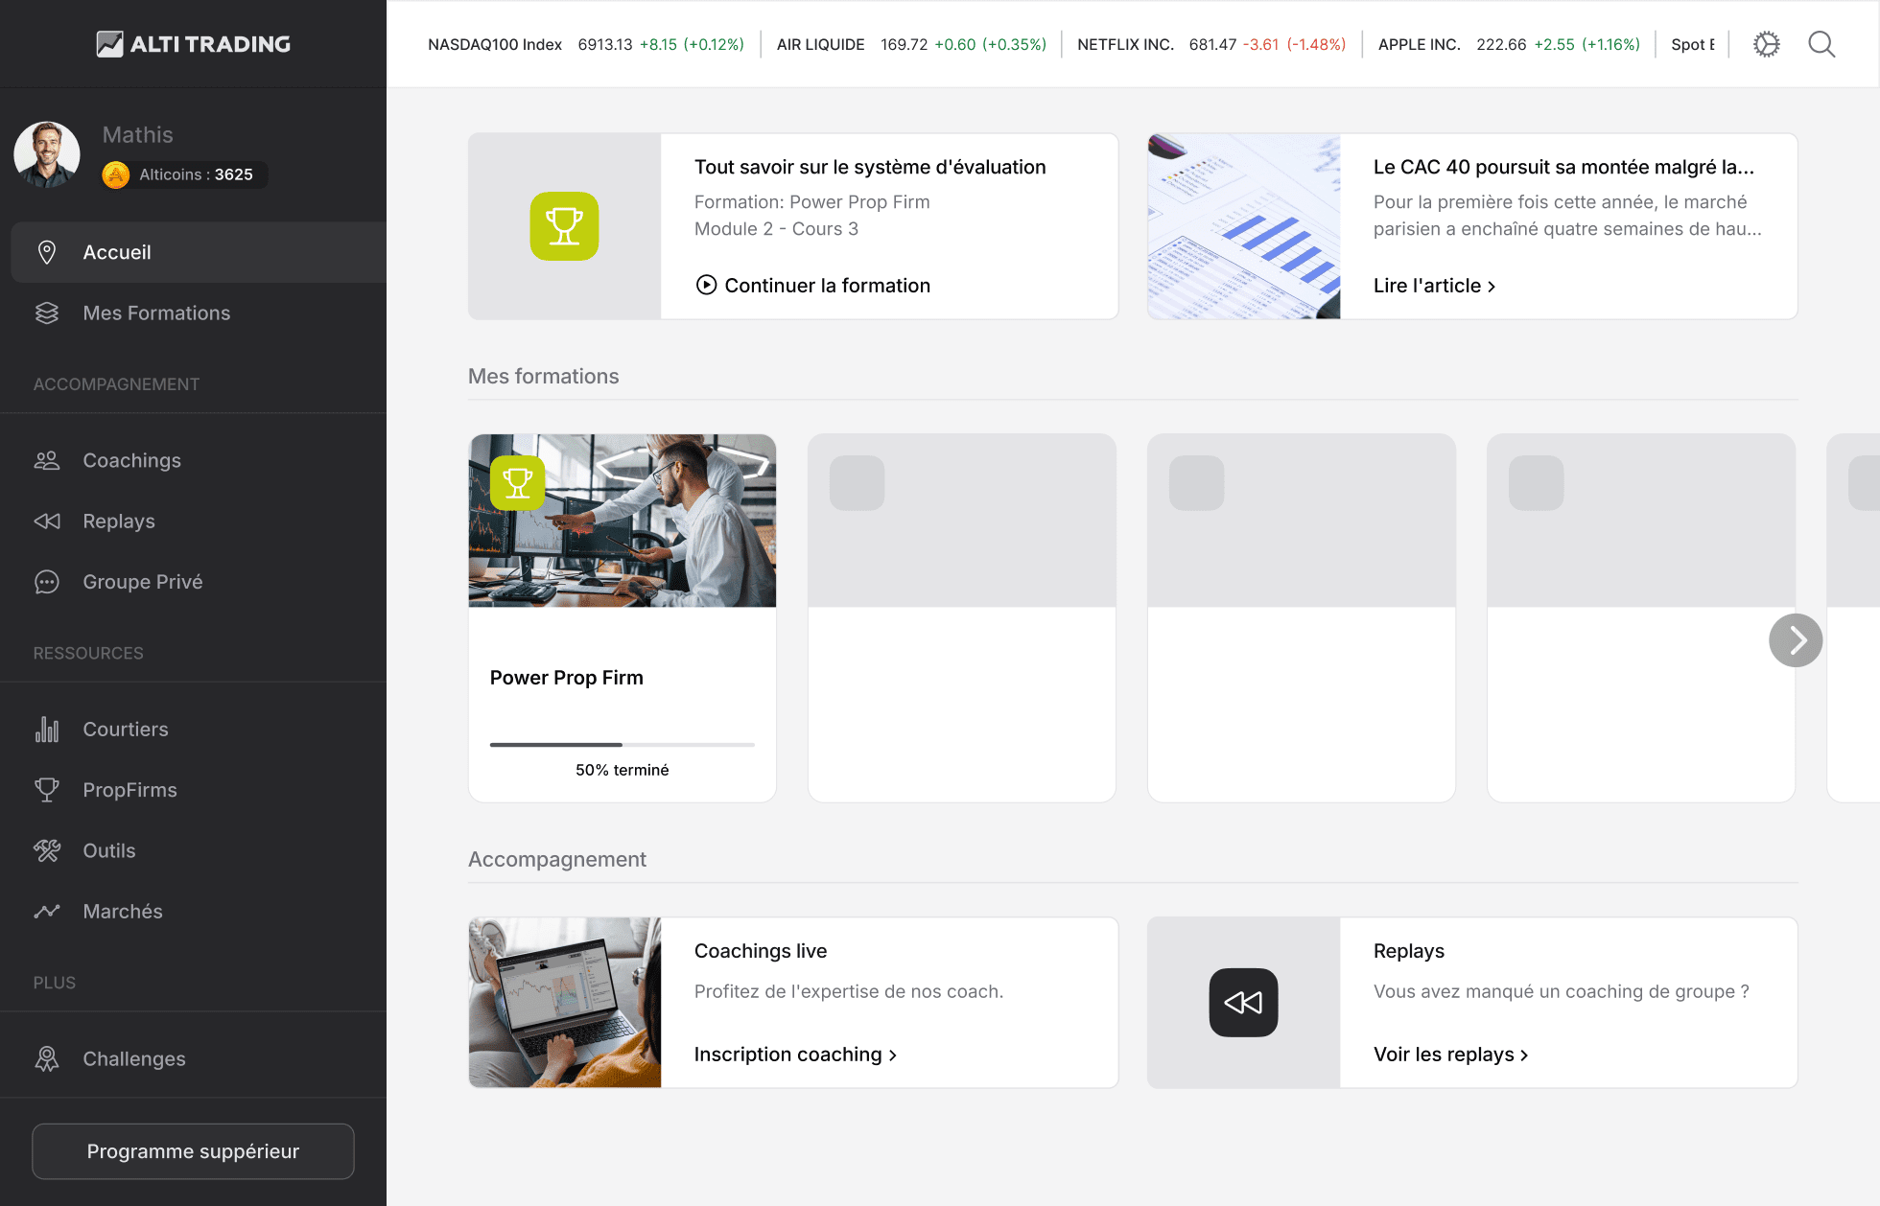Open the Power Prop Firm course thumbnail

(622, 521)
